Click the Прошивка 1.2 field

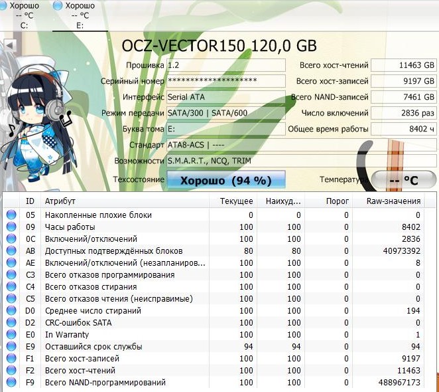tap(226, 65)
